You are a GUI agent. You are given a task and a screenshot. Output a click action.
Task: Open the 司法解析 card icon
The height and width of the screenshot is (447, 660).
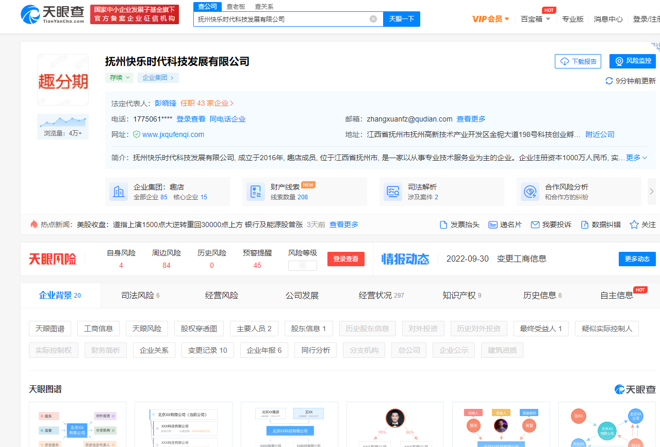[x=392, y=192]
